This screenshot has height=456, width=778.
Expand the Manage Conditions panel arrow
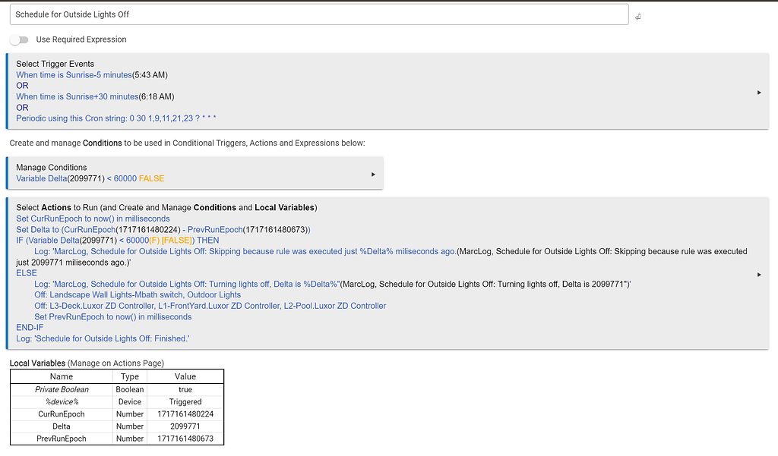click(x=373, y=175)
